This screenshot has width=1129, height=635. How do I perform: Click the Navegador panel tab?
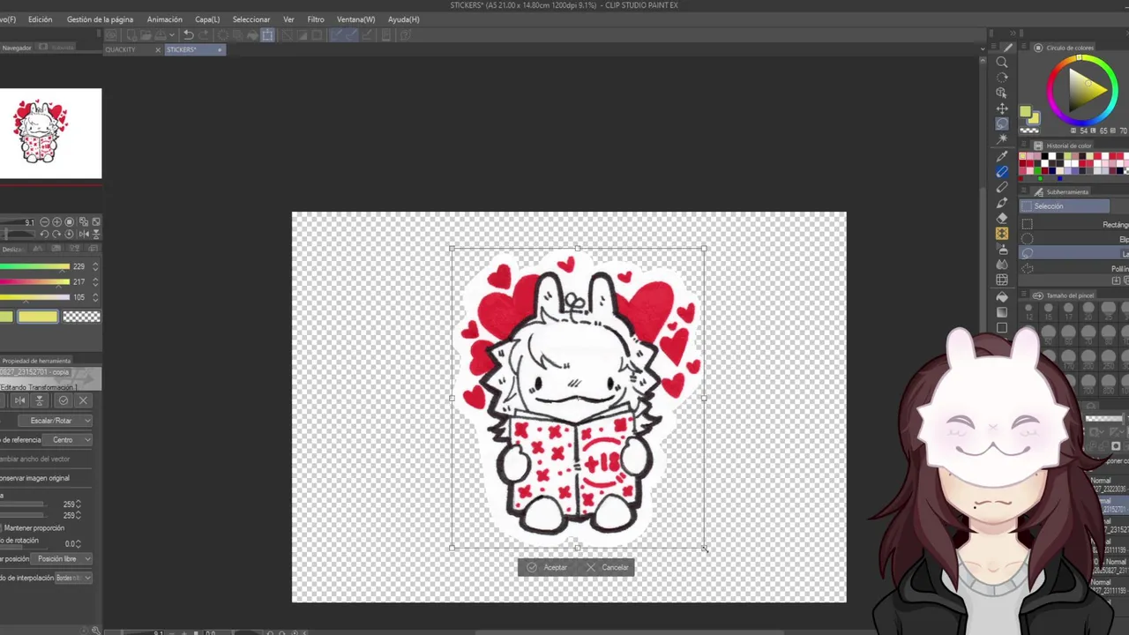(17, 48)
